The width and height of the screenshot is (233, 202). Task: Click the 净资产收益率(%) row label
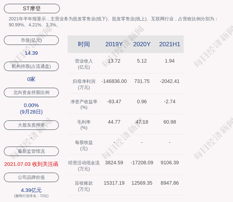point(84,105)
